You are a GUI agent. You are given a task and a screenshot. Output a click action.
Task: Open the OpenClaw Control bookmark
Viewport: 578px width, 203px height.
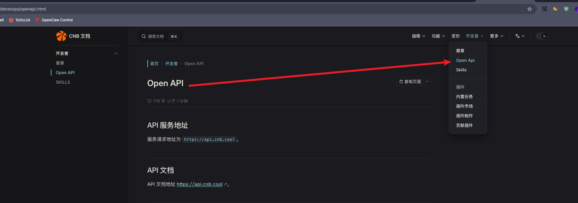[x=54, y=20]
